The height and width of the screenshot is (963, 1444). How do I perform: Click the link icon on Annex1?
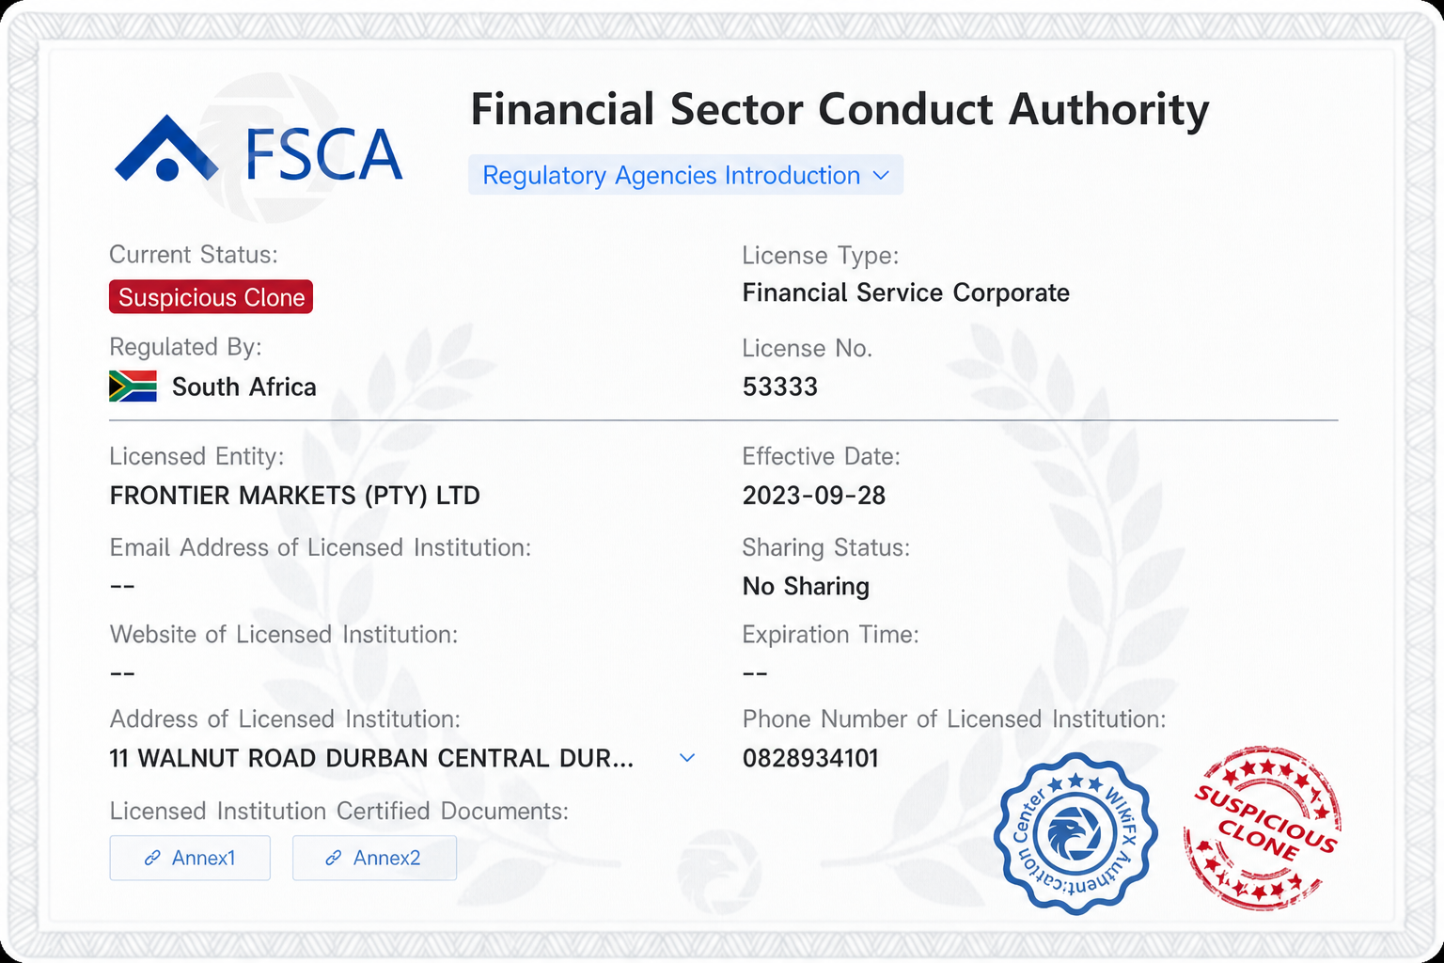tap(152, 858)
